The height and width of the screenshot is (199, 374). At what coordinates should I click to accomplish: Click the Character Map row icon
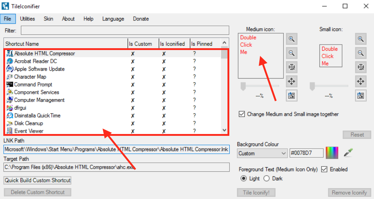click(10, 77)
